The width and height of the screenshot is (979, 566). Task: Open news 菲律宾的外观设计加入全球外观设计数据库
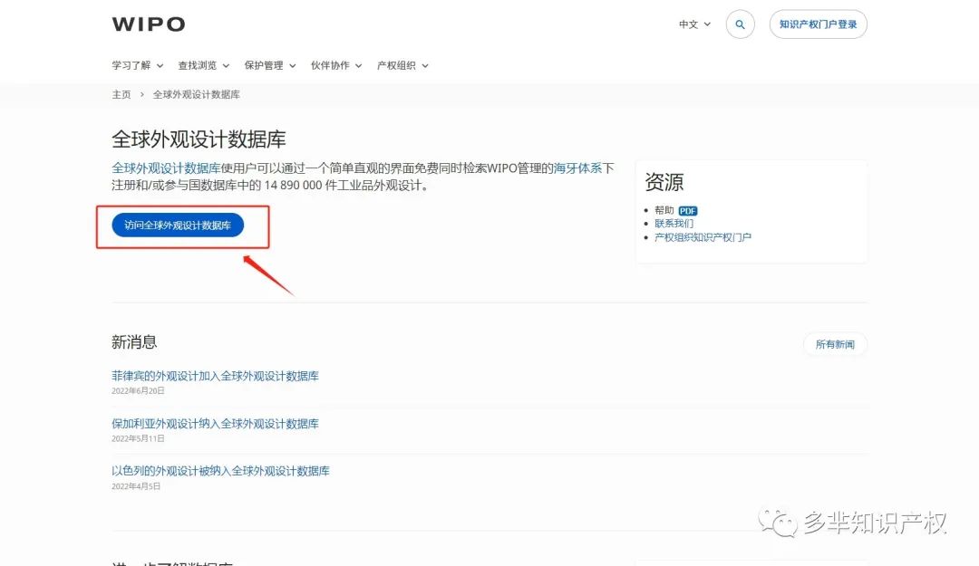click(215, 376)
